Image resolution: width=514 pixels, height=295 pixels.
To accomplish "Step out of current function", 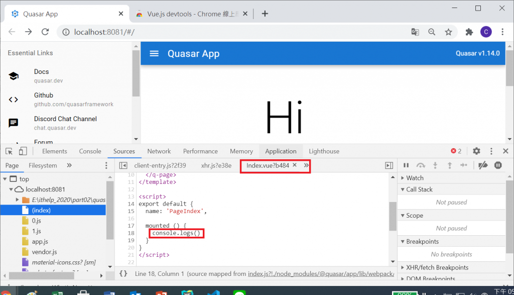I will (449, 165).
